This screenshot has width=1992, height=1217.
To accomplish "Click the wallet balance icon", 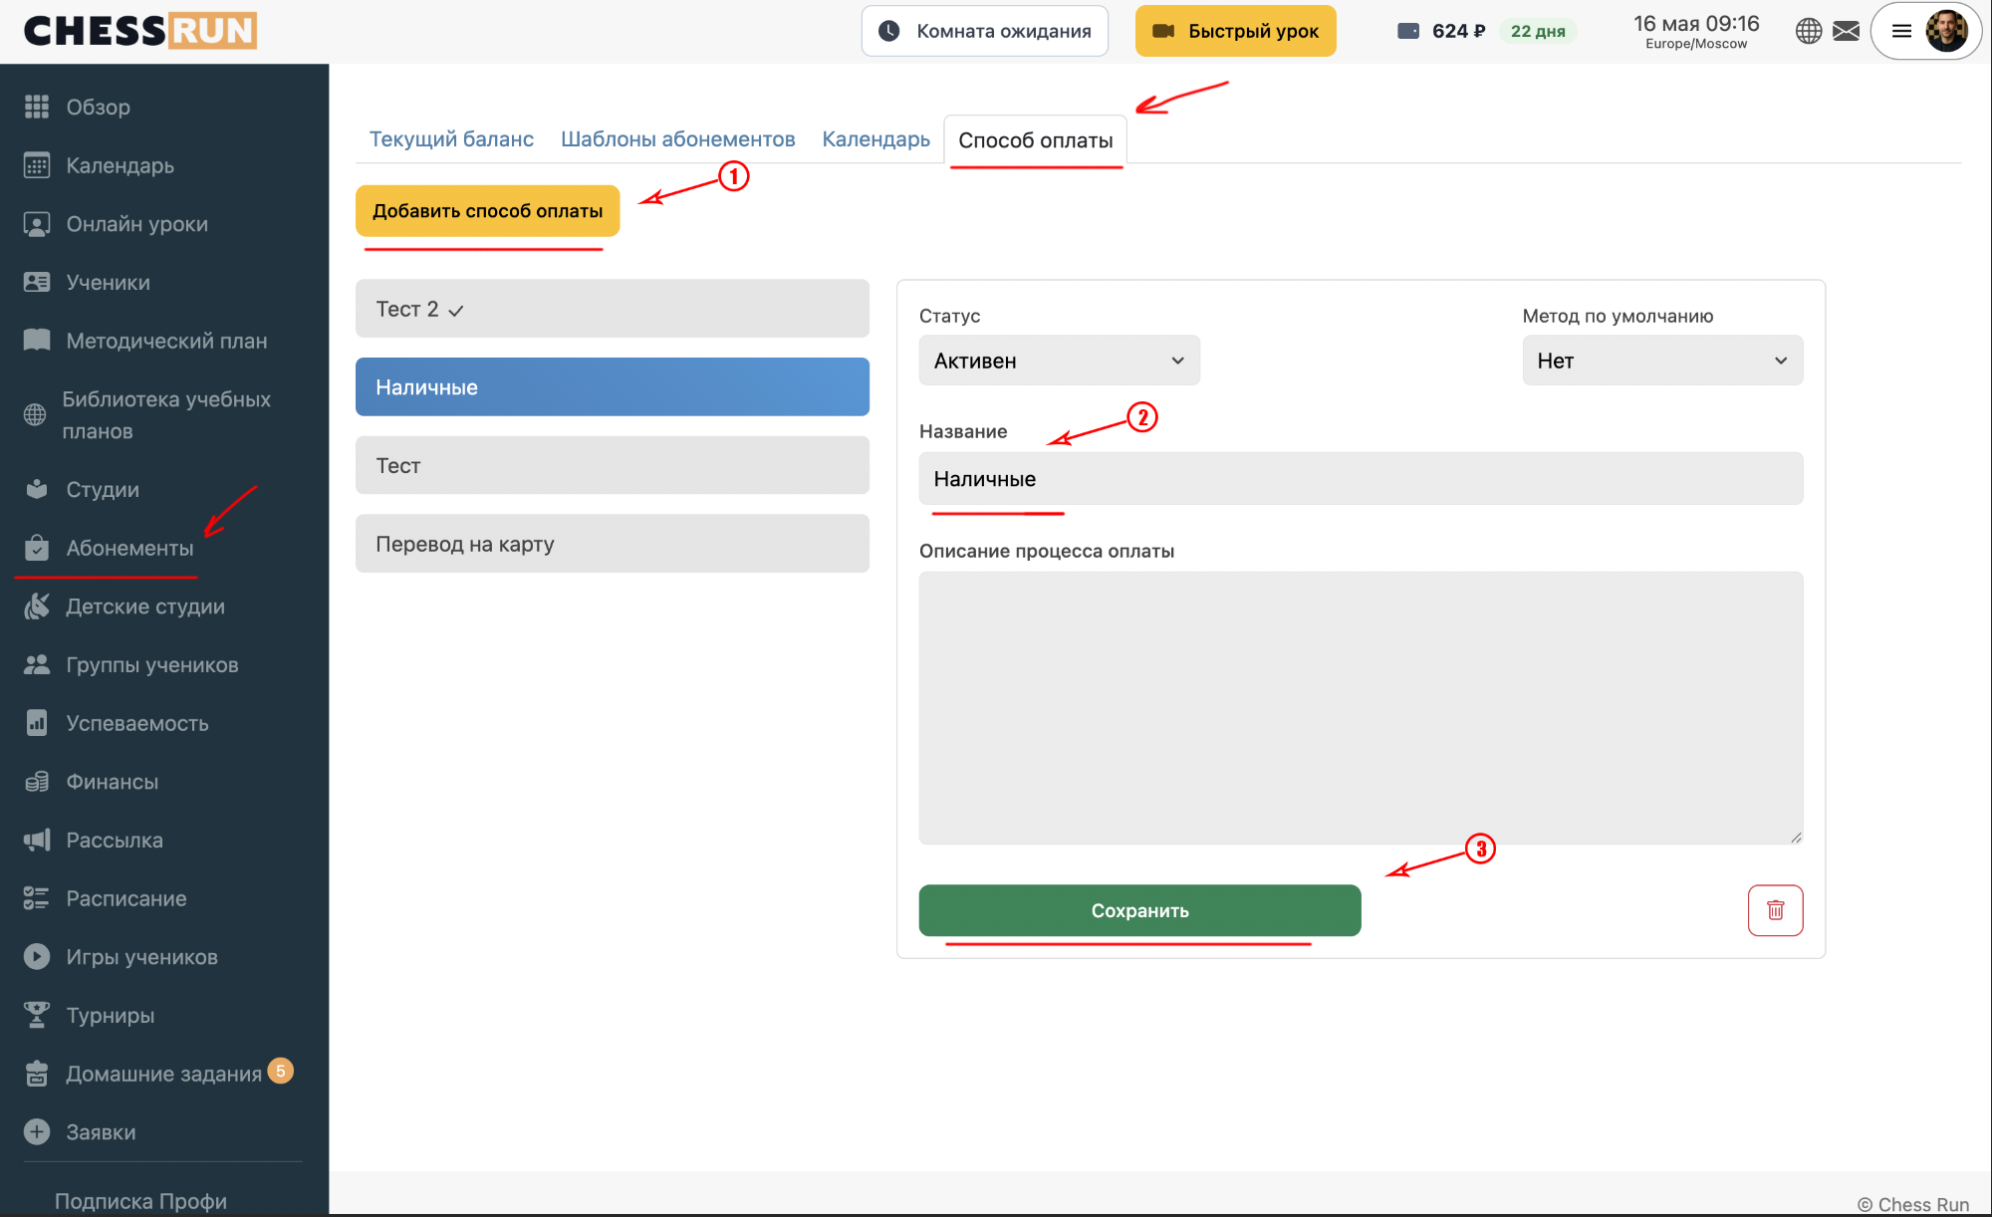I will coord(1407,31).
